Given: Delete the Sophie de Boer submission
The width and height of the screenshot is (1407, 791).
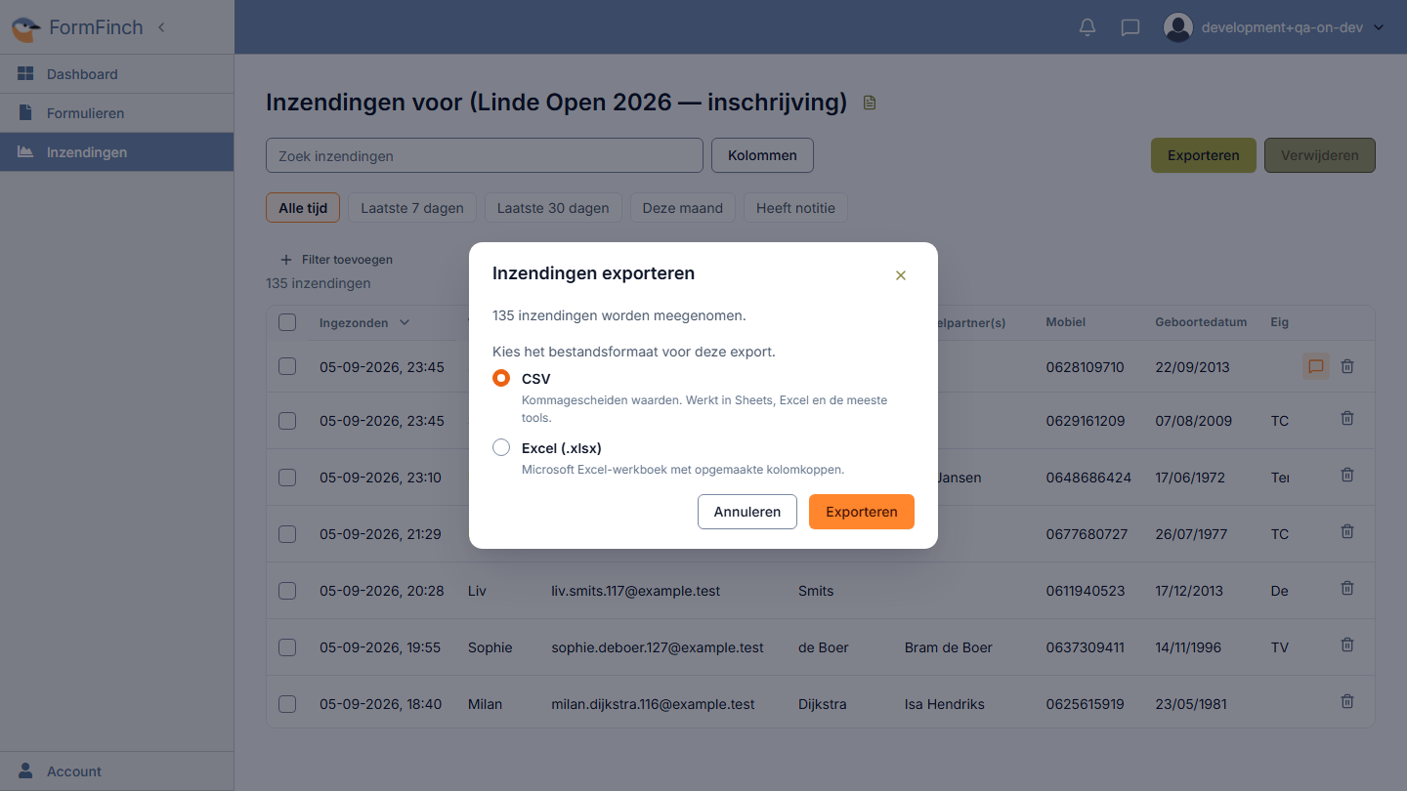Looking at the screenshot, I should (1347, 645).
